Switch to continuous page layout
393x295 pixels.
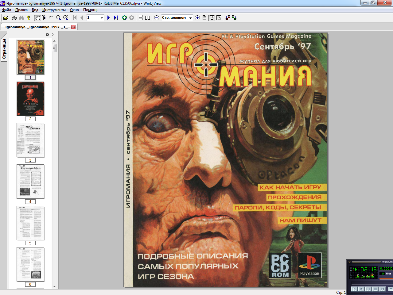pos(140,18)
